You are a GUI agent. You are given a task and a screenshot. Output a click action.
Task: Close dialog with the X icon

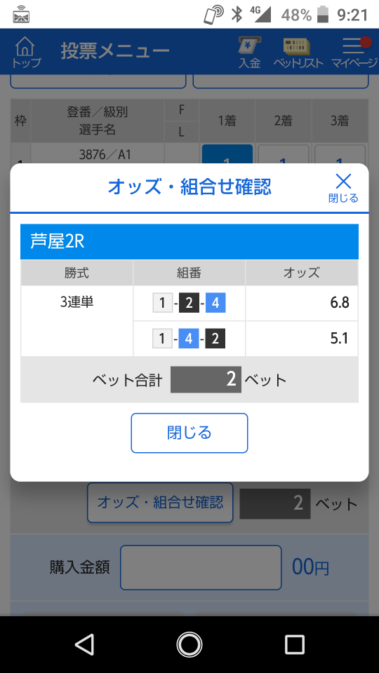(x=343, y=188)
